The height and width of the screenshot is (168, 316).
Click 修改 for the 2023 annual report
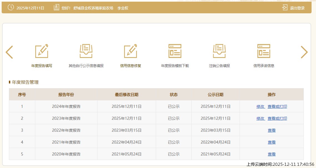click(260, 118)
